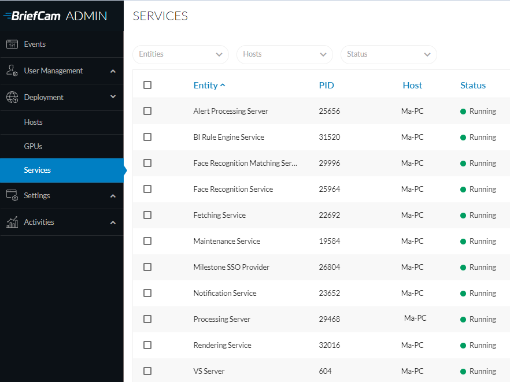Sort table by Host column header
The width and height of the screenshot is (510, 382).
click(x=412, y=85)
